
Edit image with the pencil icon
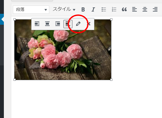[x=78, y=24]
